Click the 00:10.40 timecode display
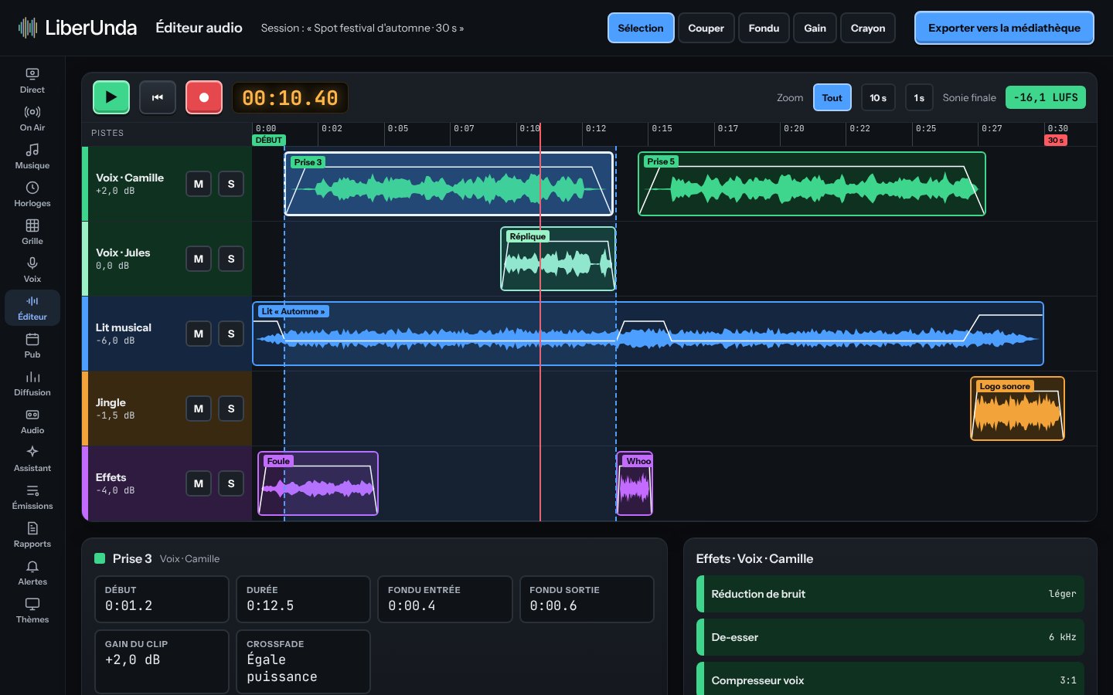This screenshot has height=695, width=1113. pos(290,98)
